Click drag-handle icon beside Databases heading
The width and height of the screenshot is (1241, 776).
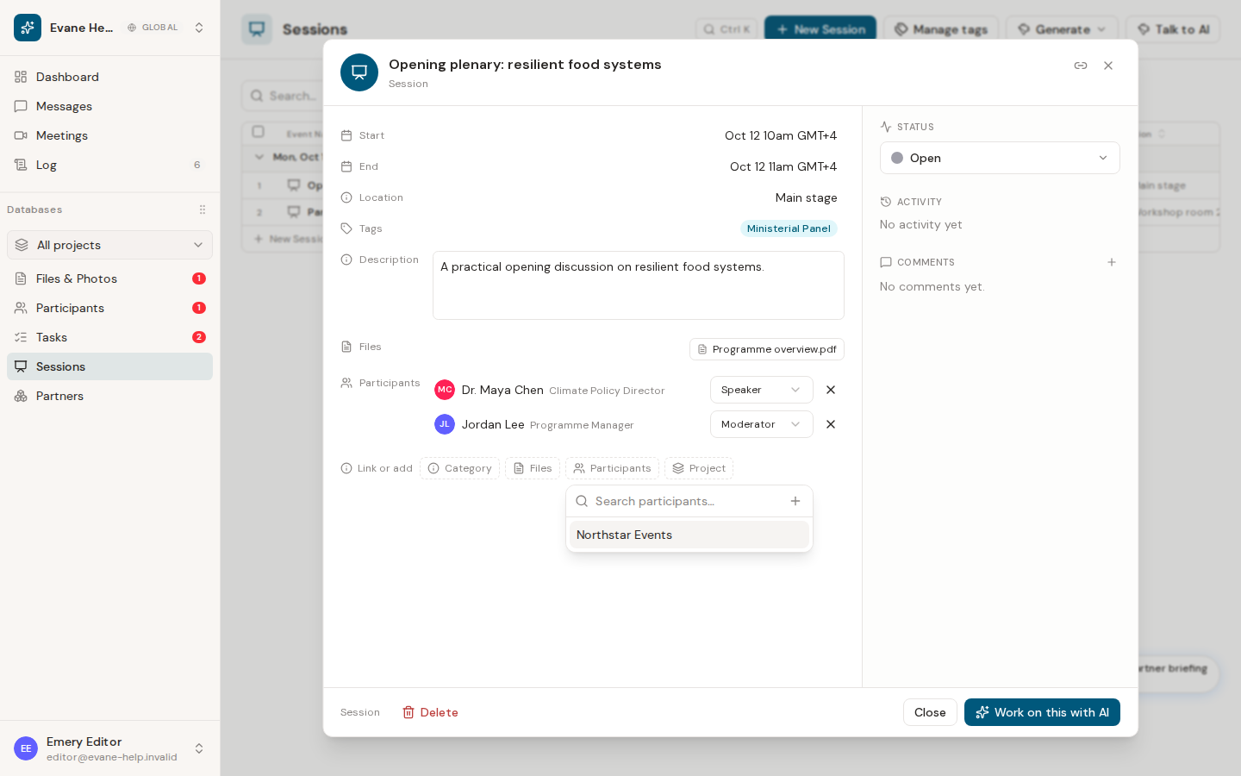point(203,210)
